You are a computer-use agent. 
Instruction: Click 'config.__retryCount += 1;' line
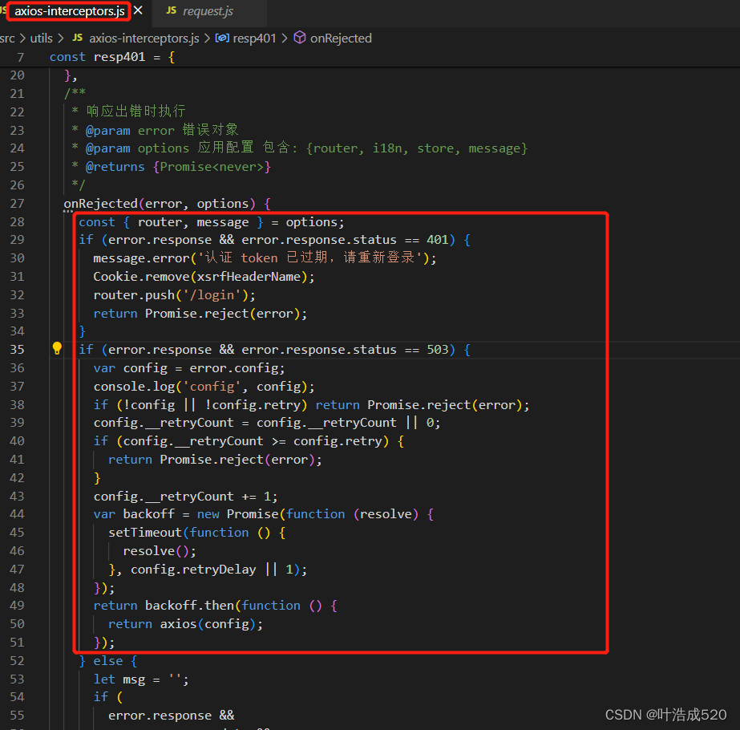185,497
